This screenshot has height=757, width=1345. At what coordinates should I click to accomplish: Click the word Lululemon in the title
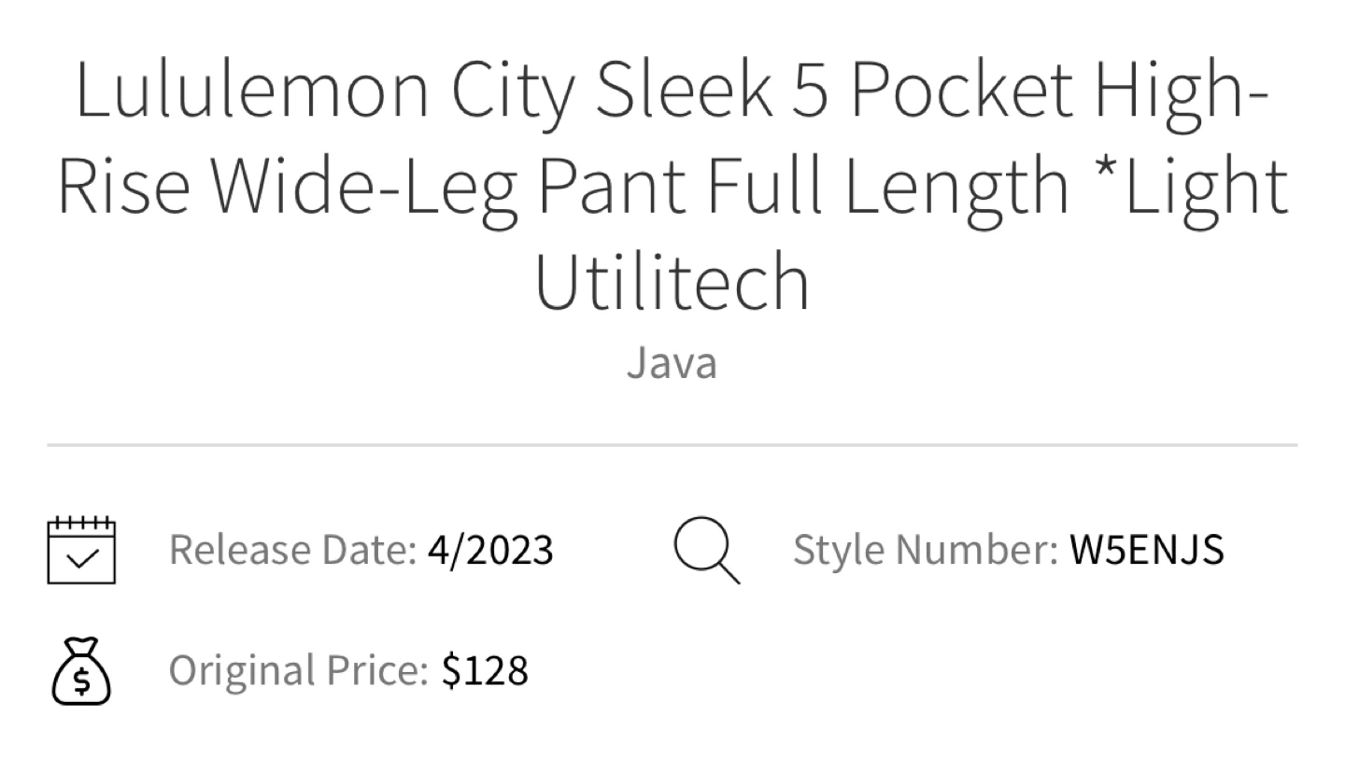coord(253,89)
